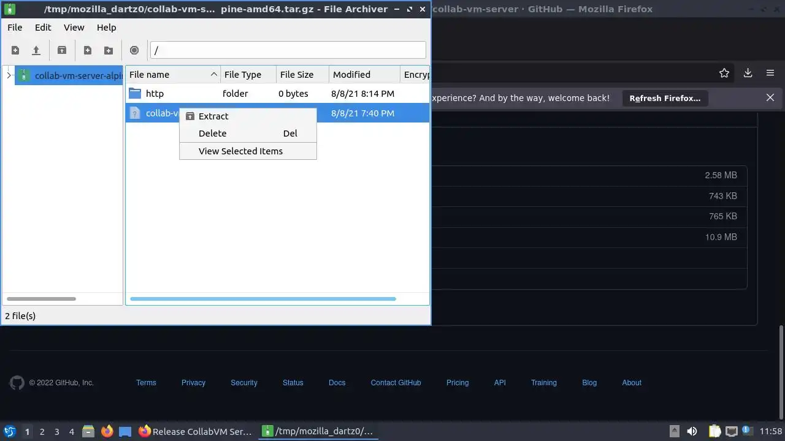Select the http folder row
Image resolution: width=785 pixels, height=441 pixels.
[x=277, y=94]
